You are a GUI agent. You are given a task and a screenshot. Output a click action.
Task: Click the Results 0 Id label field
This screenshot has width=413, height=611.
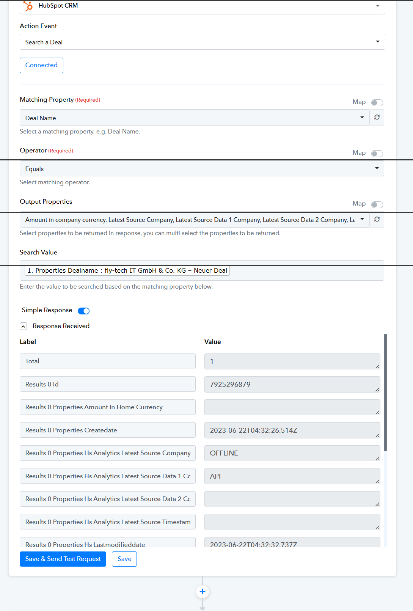(108, 384)
